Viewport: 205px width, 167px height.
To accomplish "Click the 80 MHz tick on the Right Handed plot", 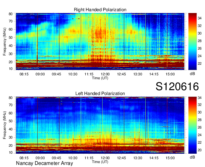I will [x=11, y=14].
